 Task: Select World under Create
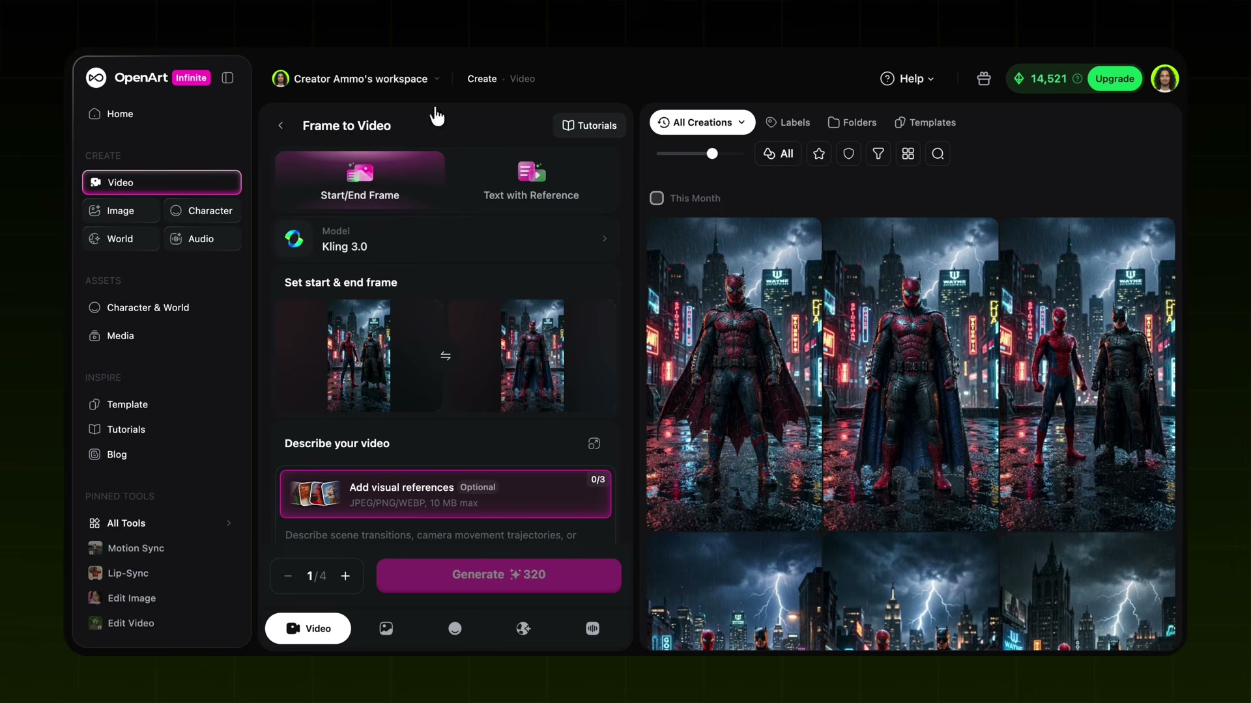click(121, 239)
